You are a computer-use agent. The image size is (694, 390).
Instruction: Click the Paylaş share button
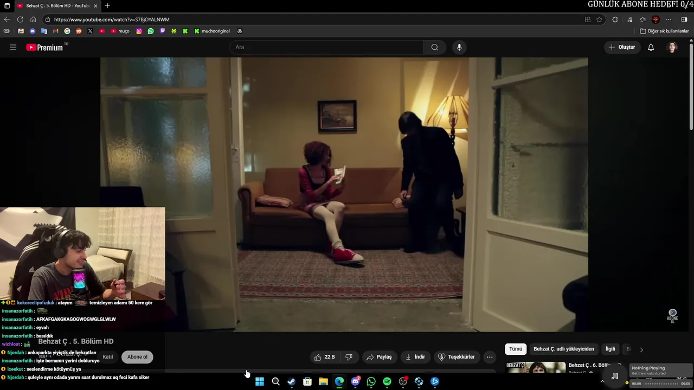(x=379, y=357)
